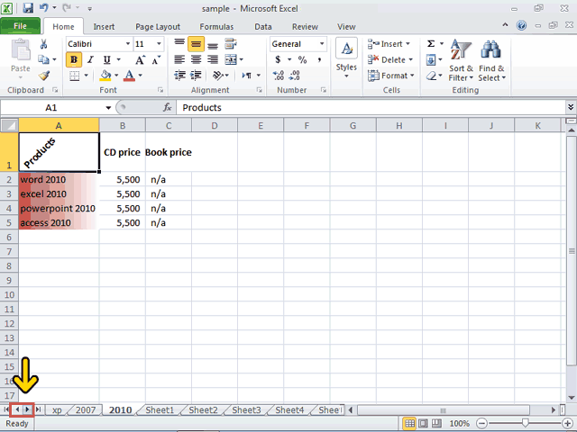Screen dimensions: 577x432
Task: Toggle Italic formatting
Action: click(x=90, y=59)
